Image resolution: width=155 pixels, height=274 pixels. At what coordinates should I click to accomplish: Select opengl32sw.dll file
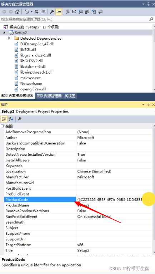coord(33,89)
